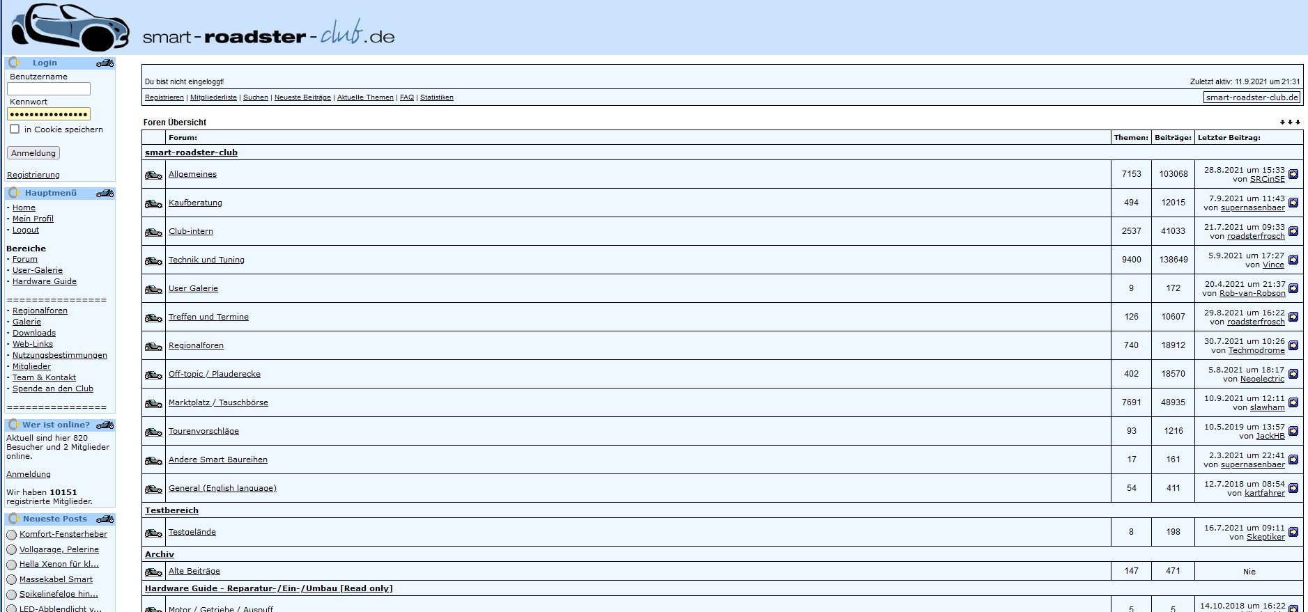Click the Benutzername input field

coord(49,88)
